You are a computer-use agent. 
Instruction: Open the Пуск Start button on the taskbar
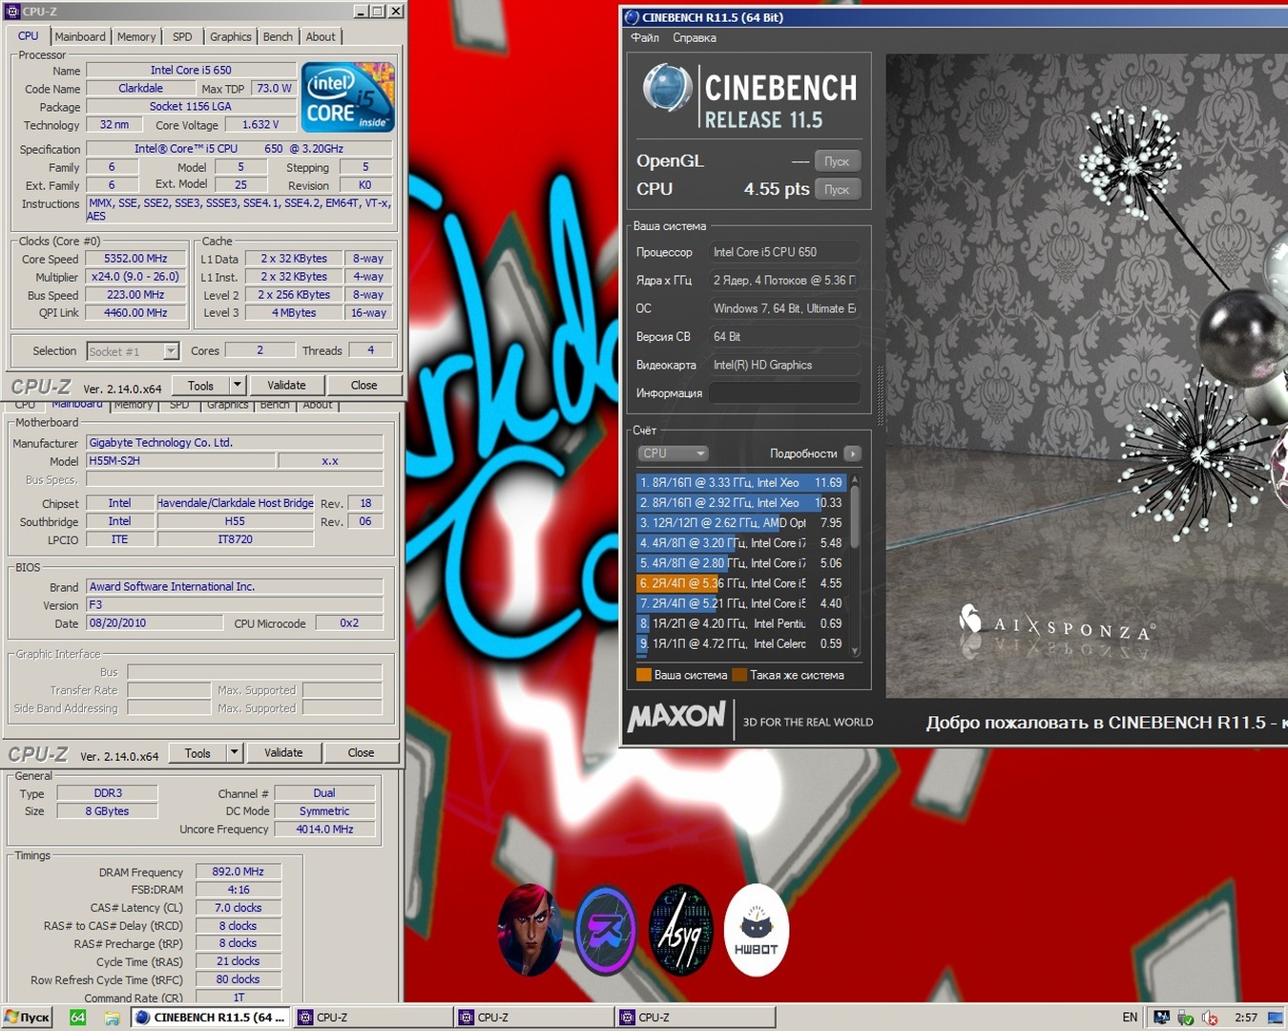pos(27,1018)
